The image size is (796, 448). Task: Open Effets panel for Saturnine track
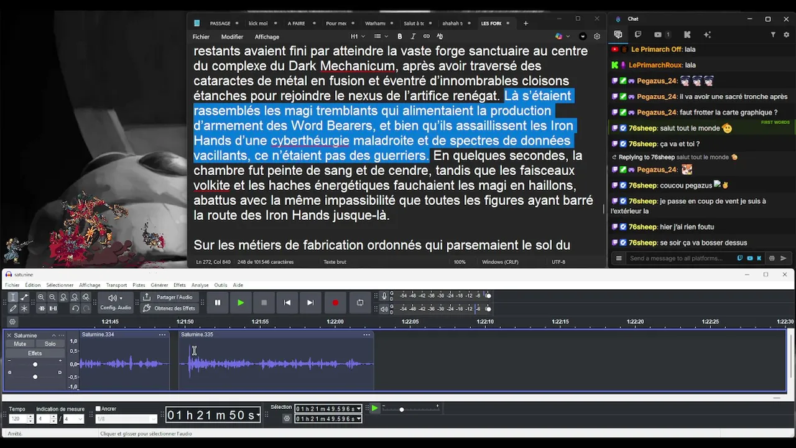34,353
